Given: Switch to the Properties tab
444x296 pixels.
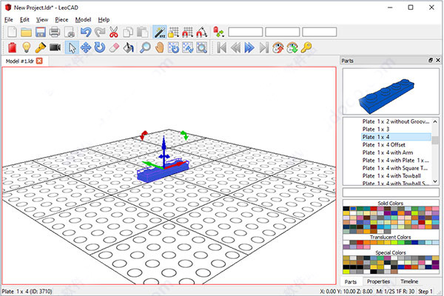Looking at the screenshot, I should [x=378, y=282].
